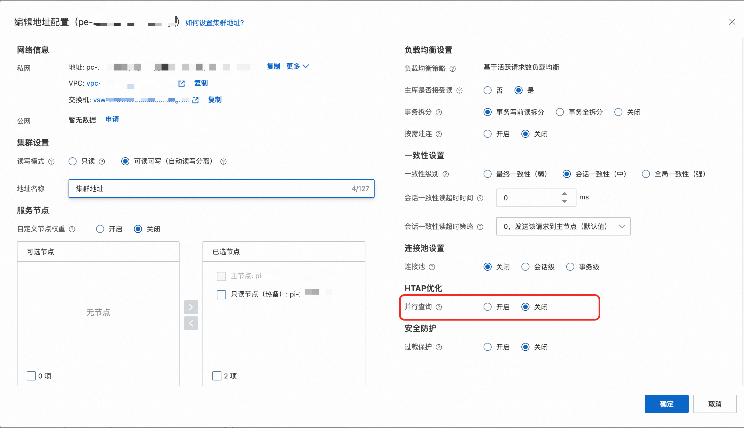The width and height of the screenshot is (744, 428).
Task: Click help icon next to 过载保护
Action: coord(439,347)
